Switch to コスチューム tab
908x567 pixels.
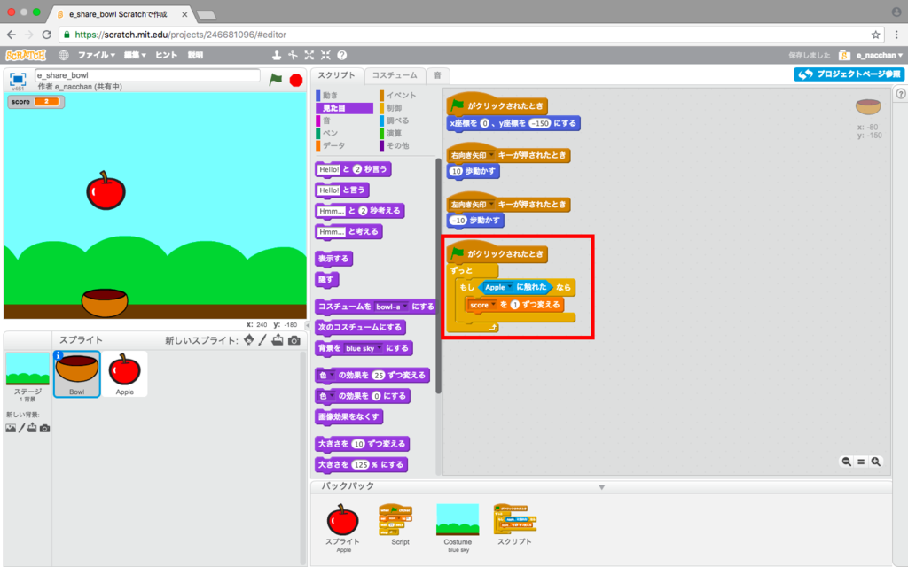(x=395, y=75)
